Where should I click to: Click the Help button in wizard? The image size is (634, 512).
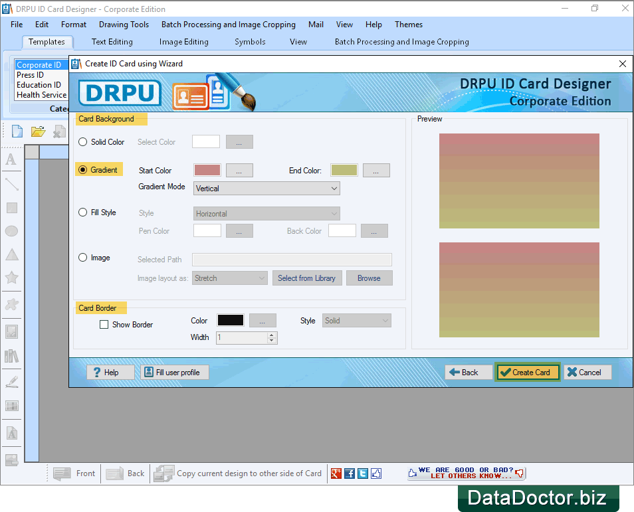[x=110, y=372]
